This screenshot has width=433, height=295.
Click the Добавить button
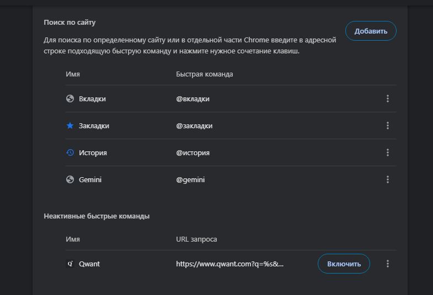(371, 31)
